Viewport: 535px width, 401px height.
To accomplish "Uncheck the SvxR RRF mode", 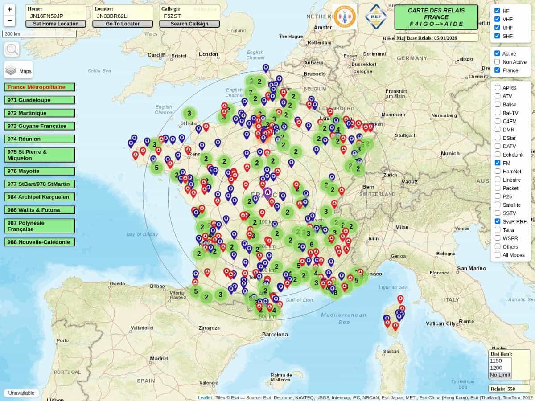I will [497, 221].
